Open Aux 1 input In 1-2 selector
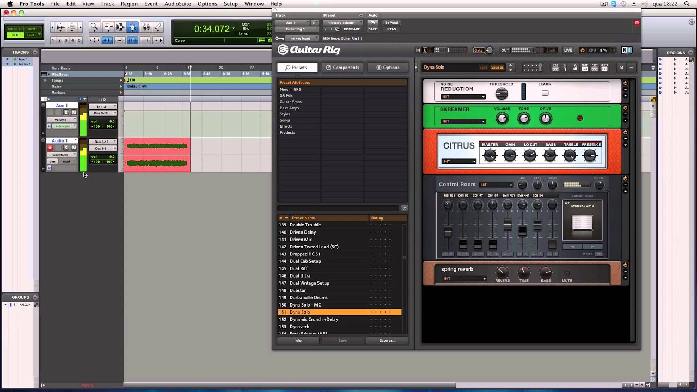Viewport: 697px width, 392px height. pyautogui.click(x=102, y=107)
